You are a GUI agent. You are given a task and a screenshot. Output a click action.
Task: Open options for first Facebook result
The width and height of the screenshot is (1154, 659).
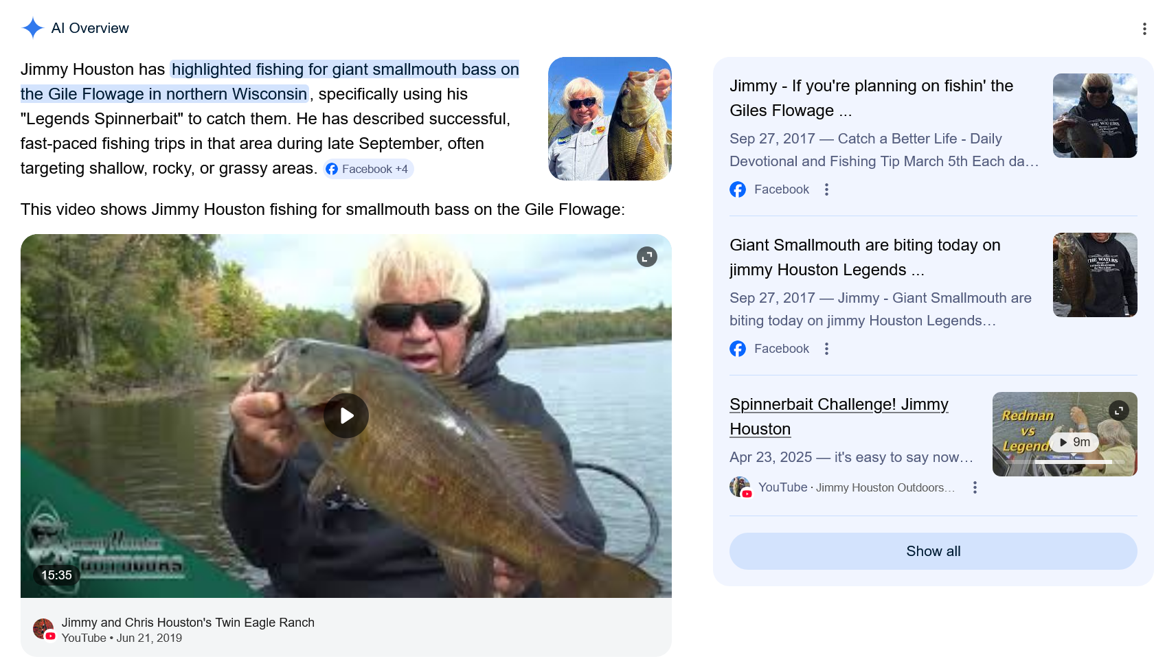click(826, 189)
